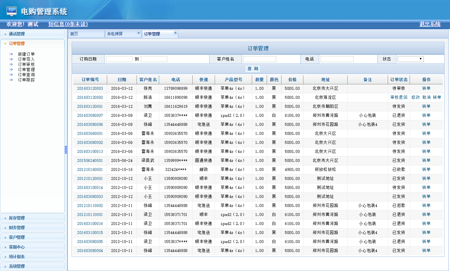Click 退出系统 to log out

[x=430, y=24]
